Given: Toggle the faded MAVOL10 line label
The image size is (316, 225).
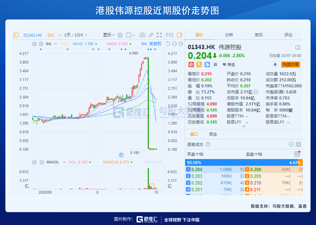Looking at the screenshot, I should pyautogui.click(x=153, y=162).
